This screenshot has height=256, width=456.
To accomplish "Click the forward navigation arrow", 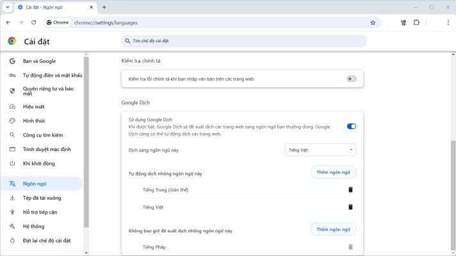I will [20, 22].
